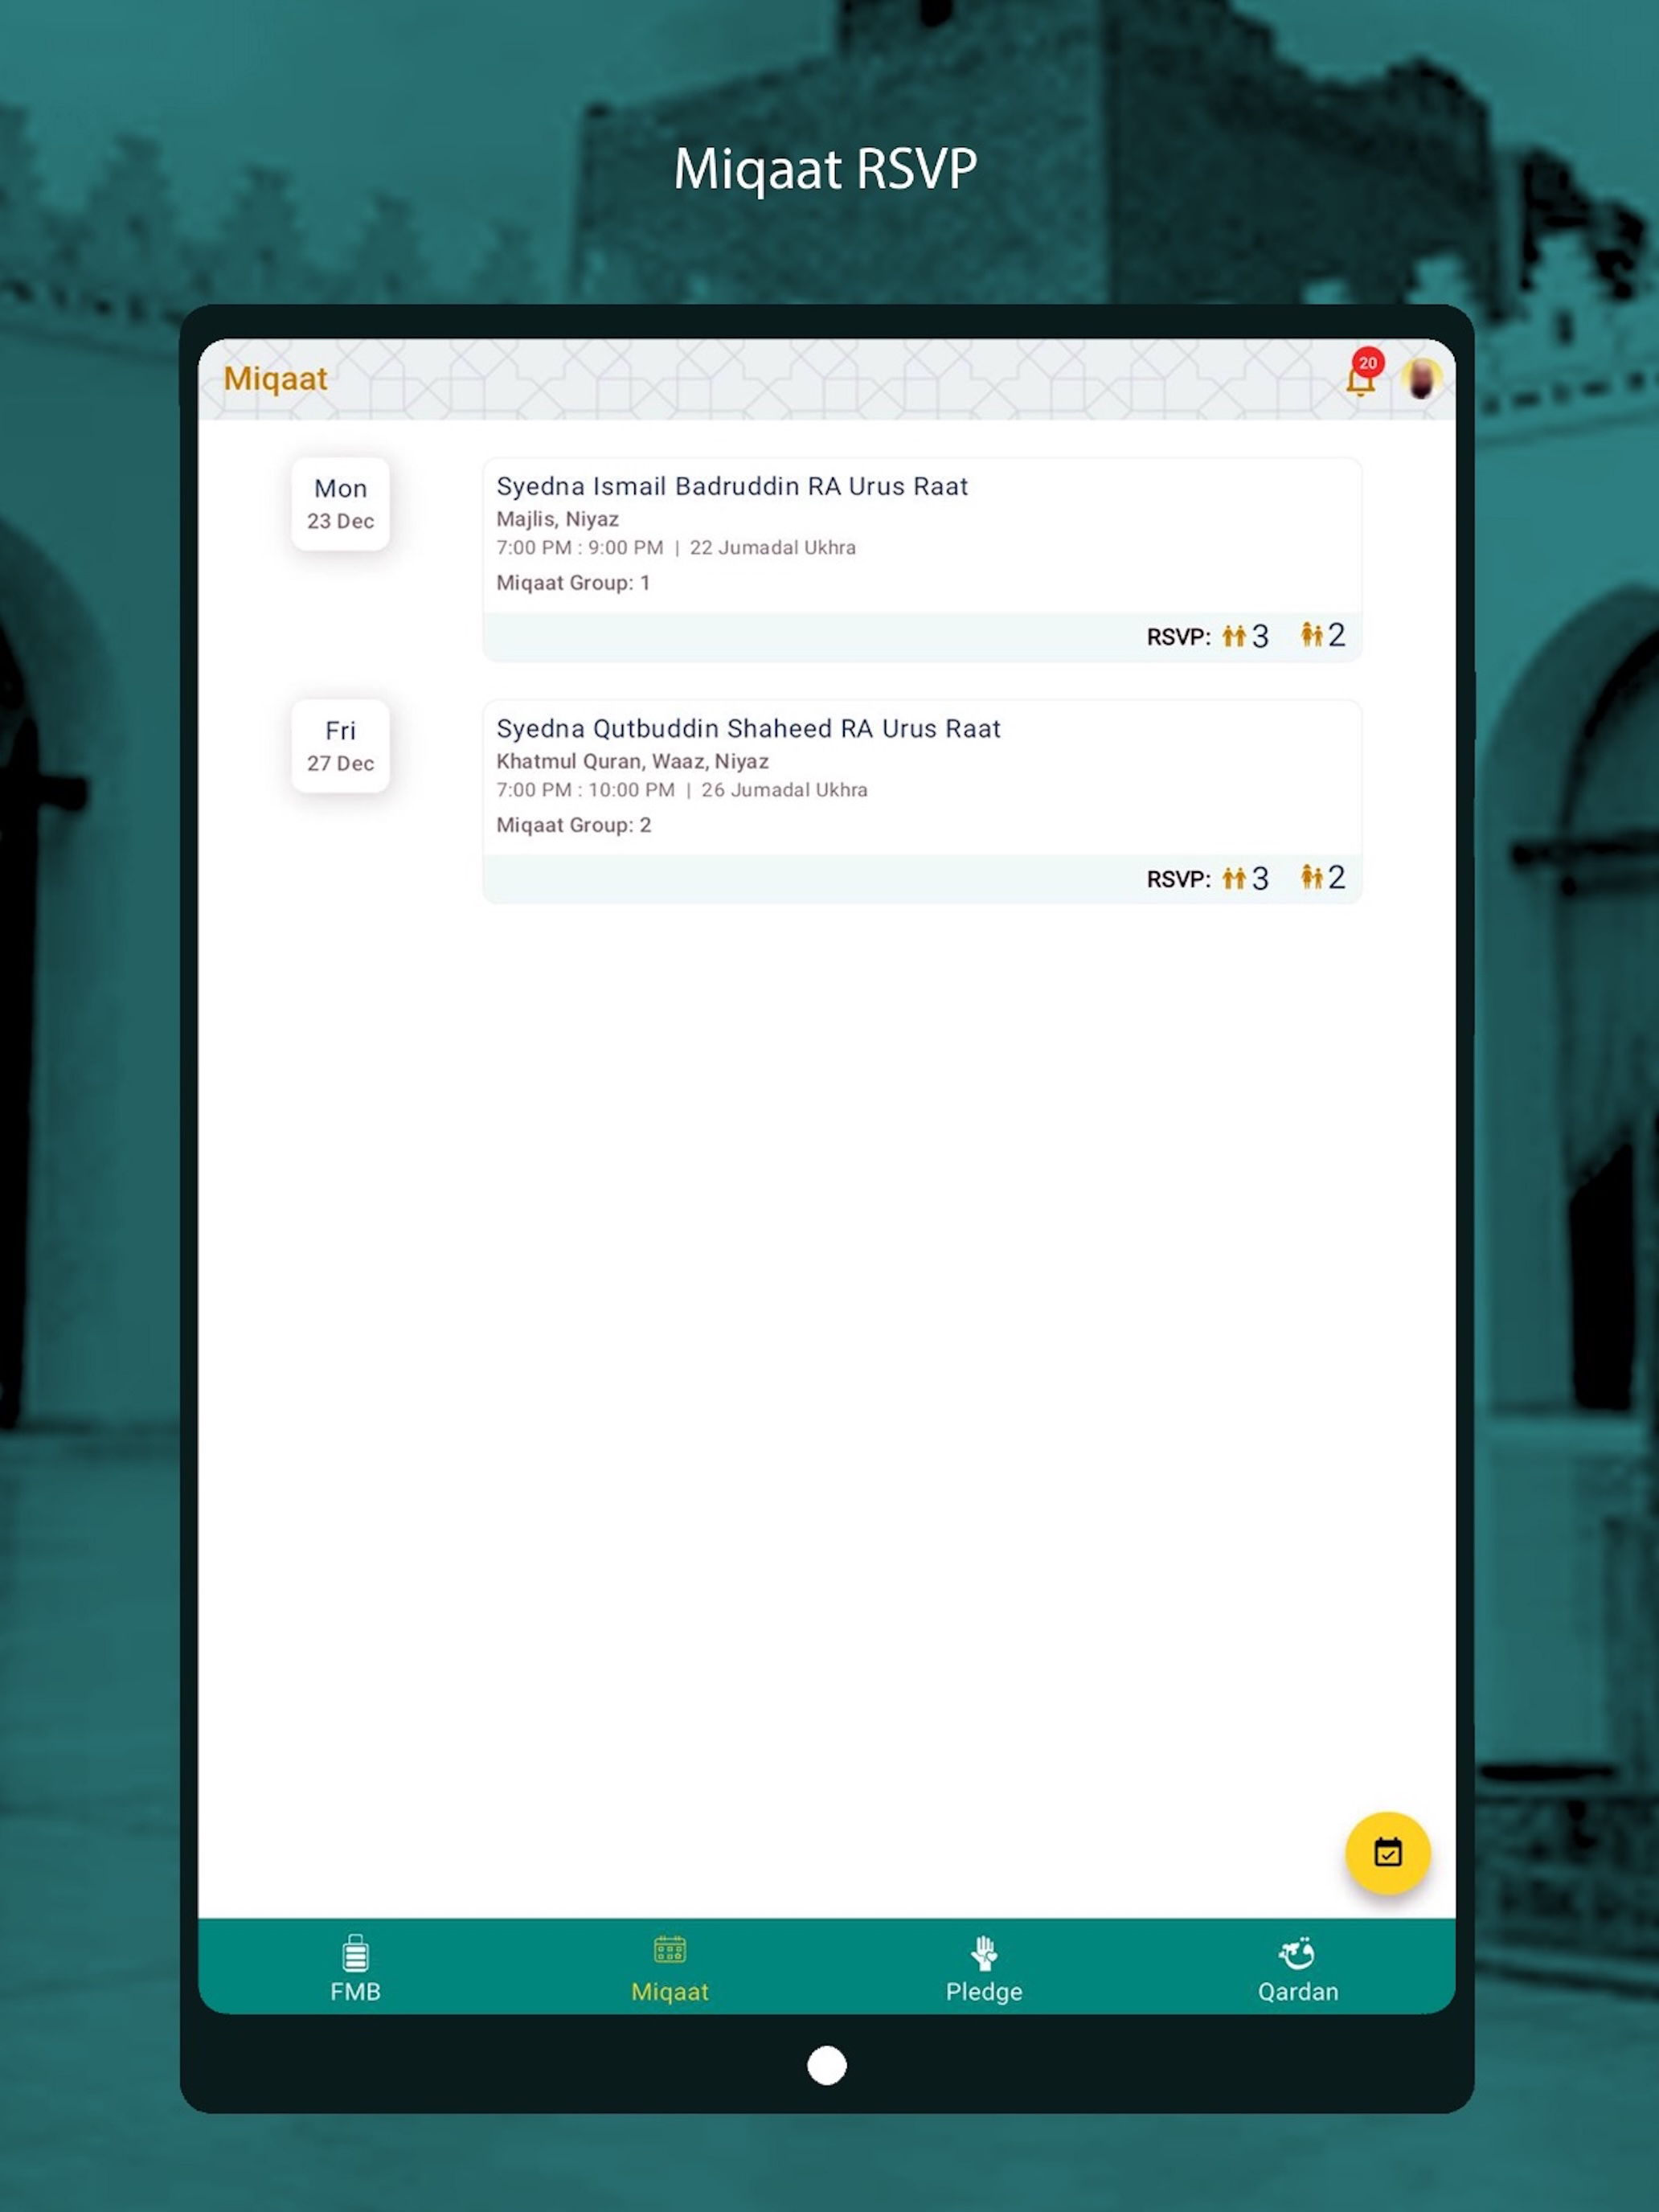Image resolution: width=1659 pixels, height=2212 pixels.
Task: Tap the 2 RSVP count on Ismail Badruddin event
Action: pyautogui.click(x=1323, y=635)
